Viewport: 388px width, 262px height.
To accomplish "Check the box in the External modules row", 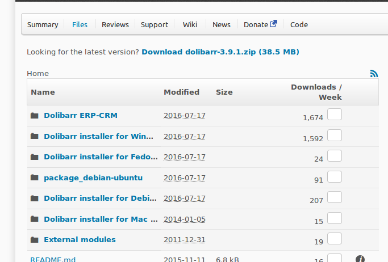I will point(335,239).
